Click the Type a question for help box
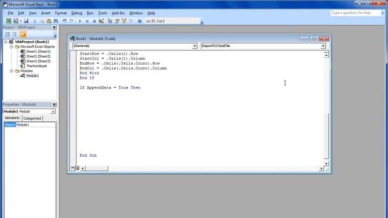388x218 pixels. coord(355,13)
